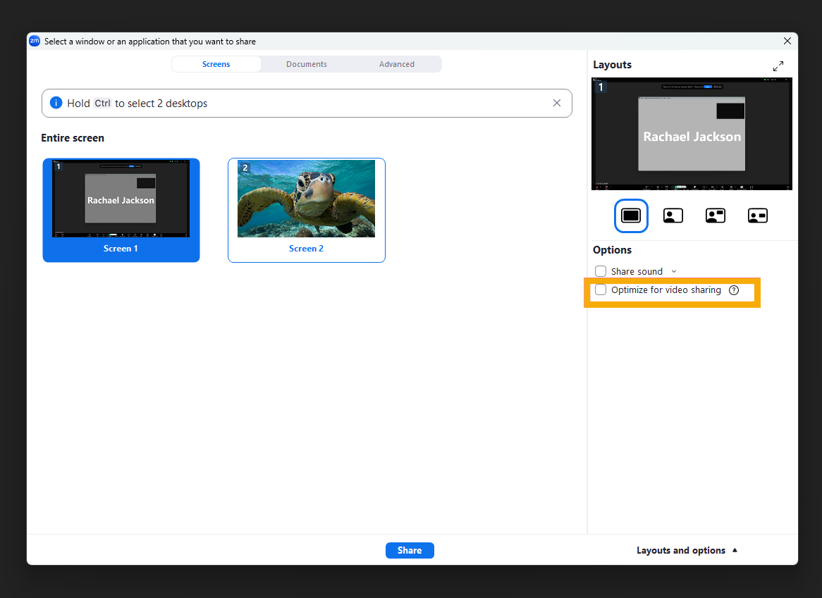
Task: Click the Zoom logo in the title bar
Action: [x=35, y=41]
